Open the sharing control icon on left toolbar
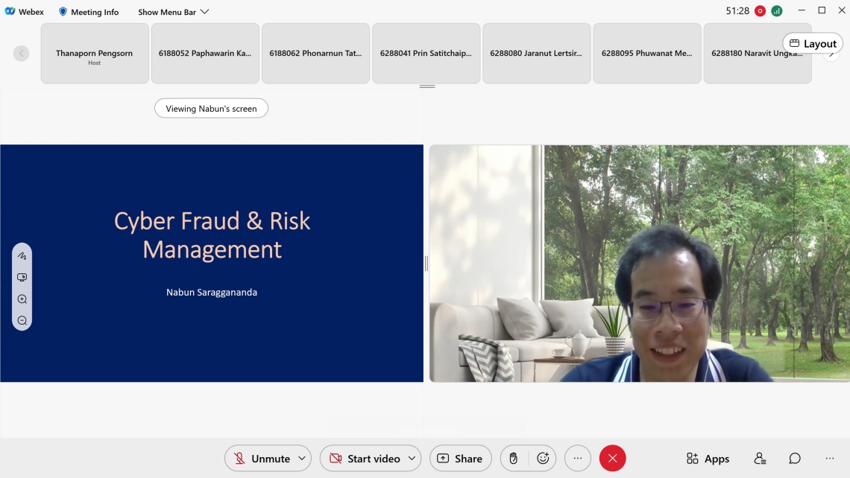 tap(22, 277)
